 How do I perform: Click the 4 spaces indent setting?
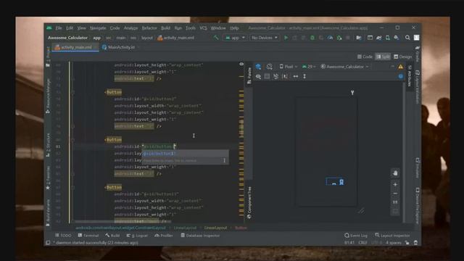click(393, 243)
